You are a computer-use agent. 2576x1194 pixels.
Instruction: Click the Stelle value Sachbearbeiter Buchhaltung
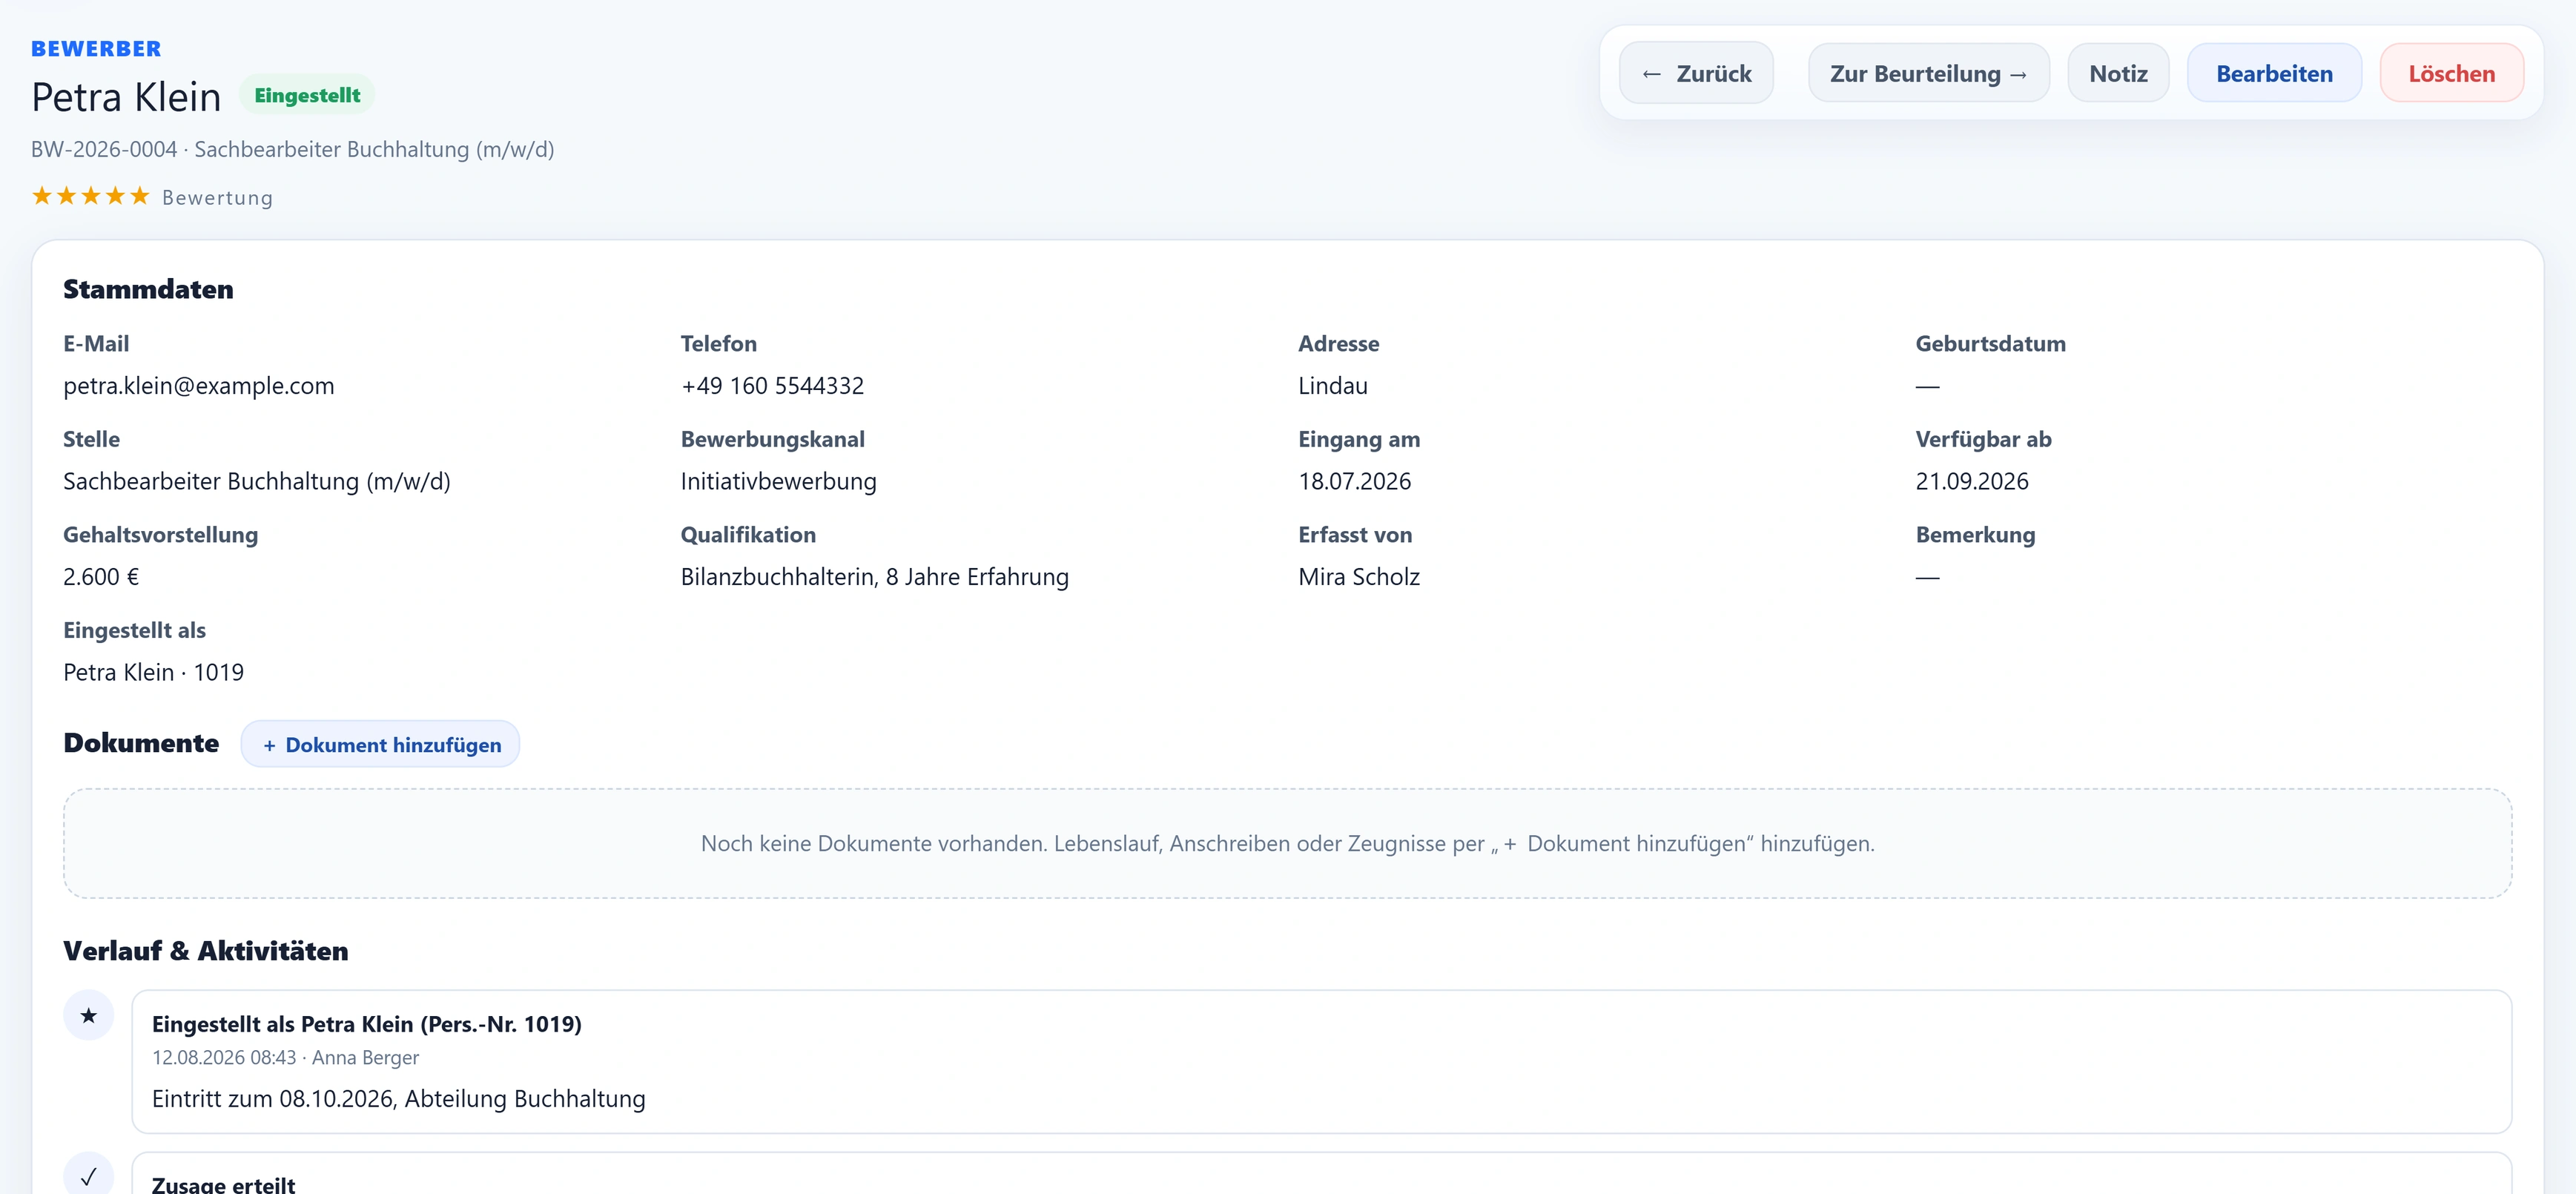257,481
